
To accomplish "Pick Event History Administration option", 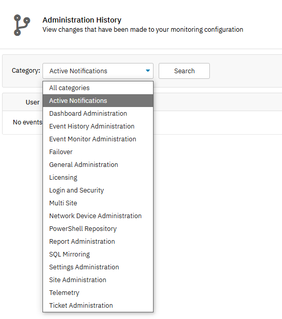I will 98,126.
